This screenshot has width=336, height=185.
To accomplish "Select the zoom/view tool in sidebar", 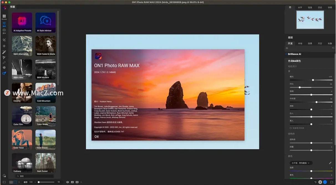I will 4,73.
